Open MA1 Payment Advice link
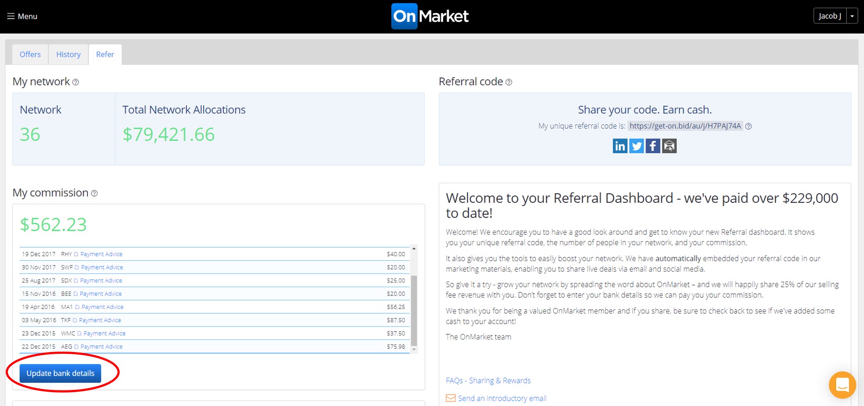Viewport: 864px width, 406px height. tap(102, 307)
